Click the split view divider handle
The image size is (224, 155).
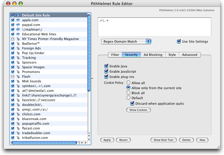pyautogui.click(x=92, y=78)
